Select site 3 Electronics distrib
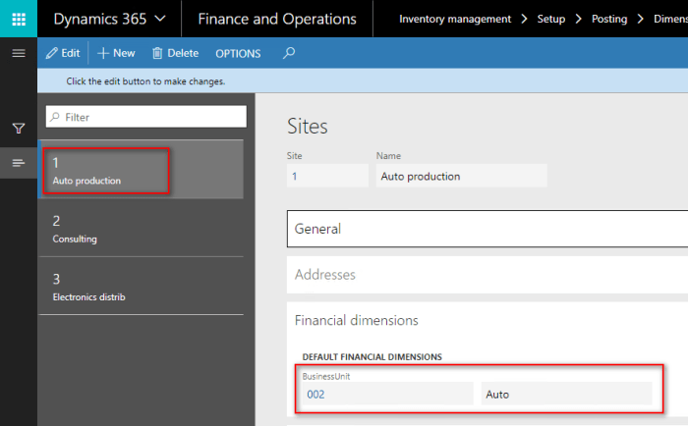688x426 pixels. point(141,287)
